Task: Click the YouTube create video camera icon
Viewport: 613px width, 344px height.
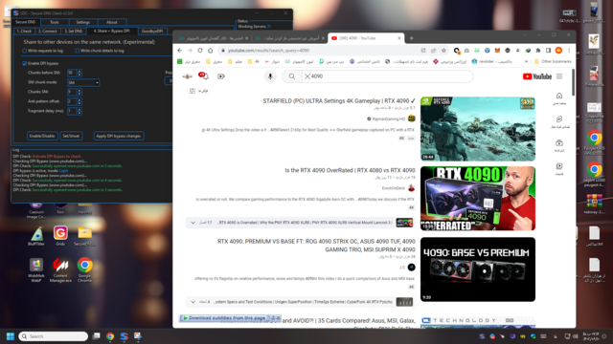Action: pos(221,76)
